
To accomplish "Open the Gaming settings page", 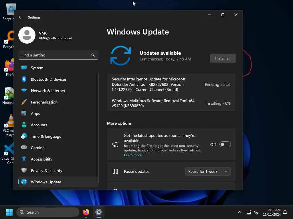I will pos(58,148).
